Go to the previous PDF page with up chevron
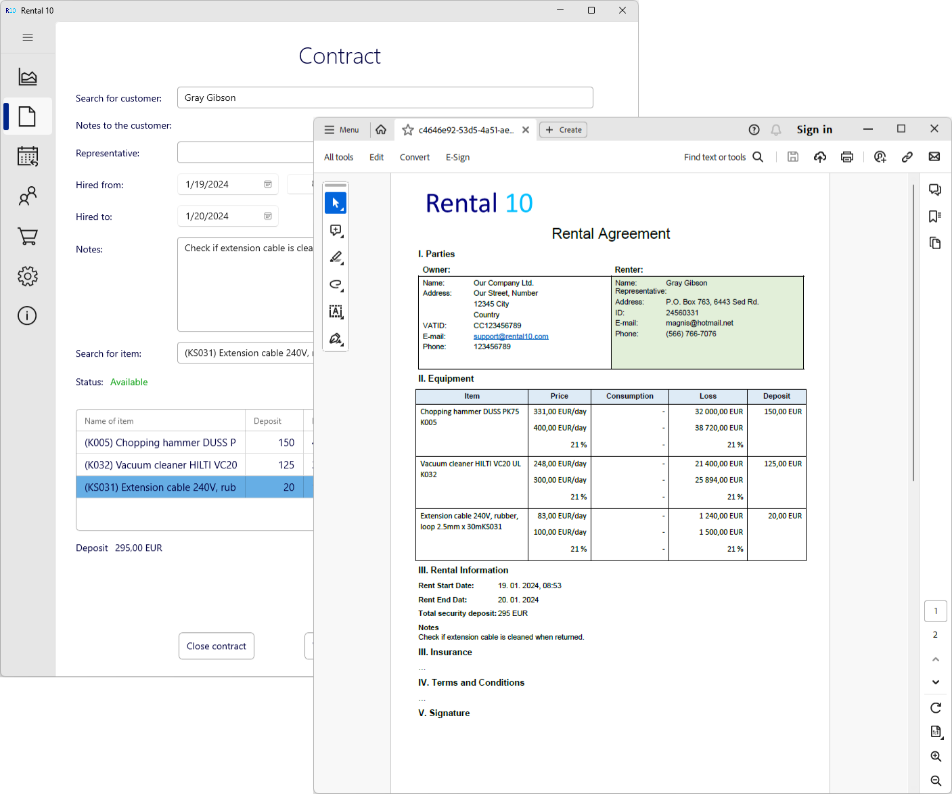952x794 pixels. coord(936,659)
